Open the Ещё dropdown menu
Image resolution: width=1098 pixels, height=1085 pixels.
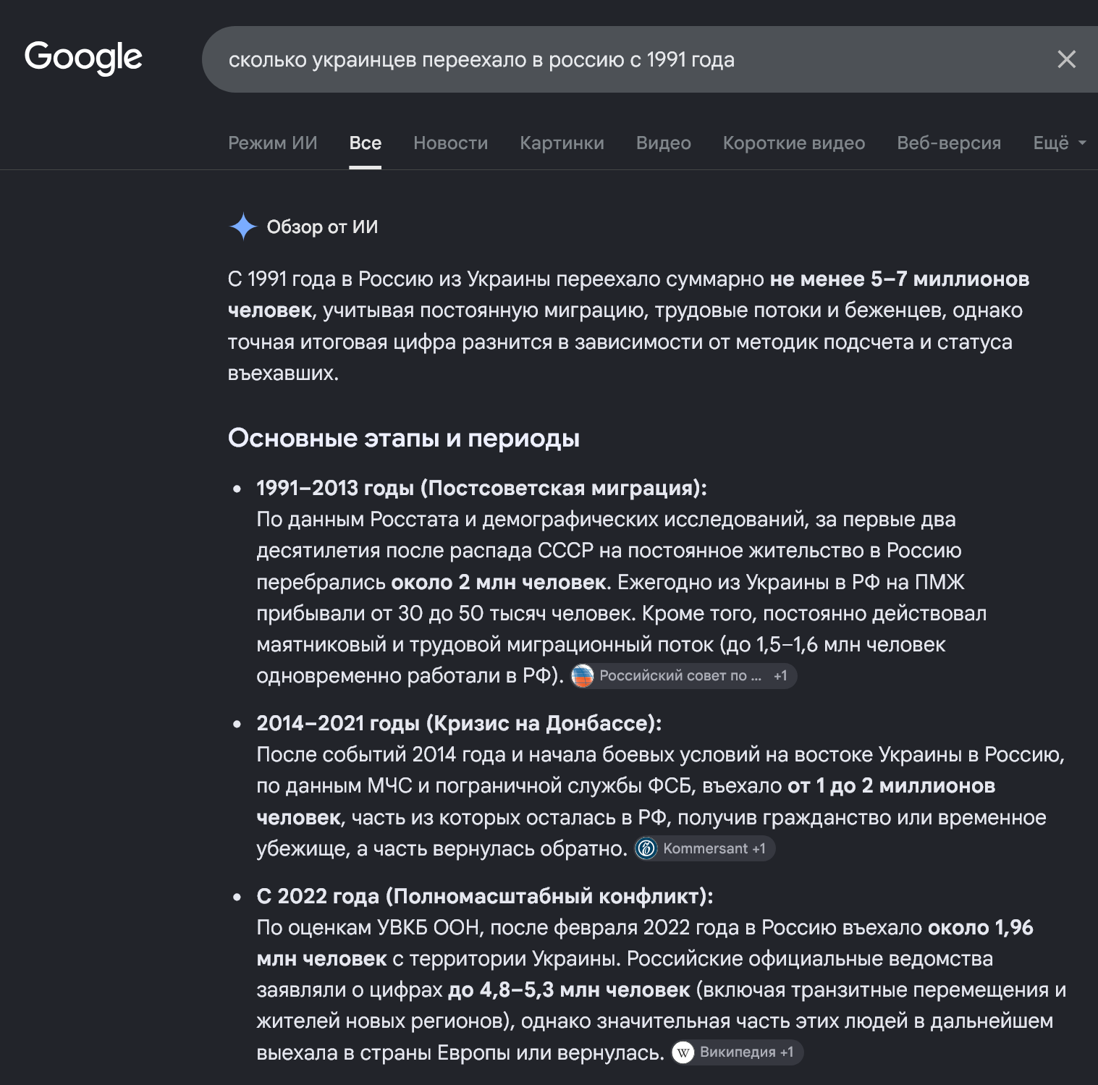coord(1059,143)
